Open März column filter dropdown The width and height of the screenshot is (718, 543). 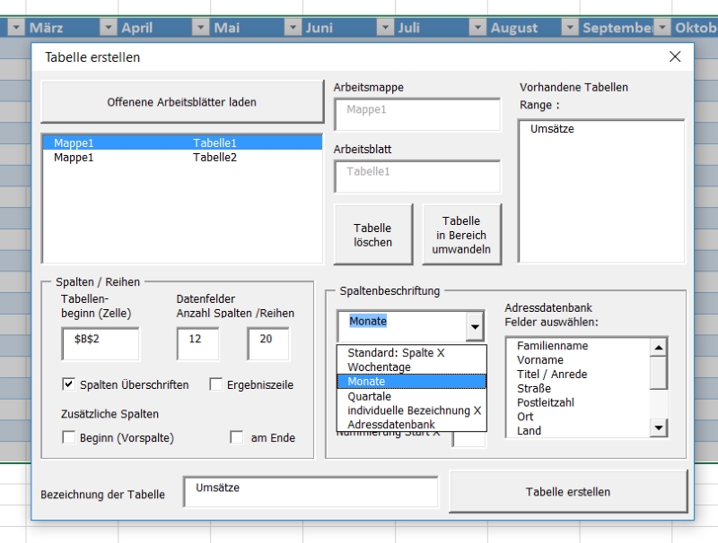coord(15,28)
